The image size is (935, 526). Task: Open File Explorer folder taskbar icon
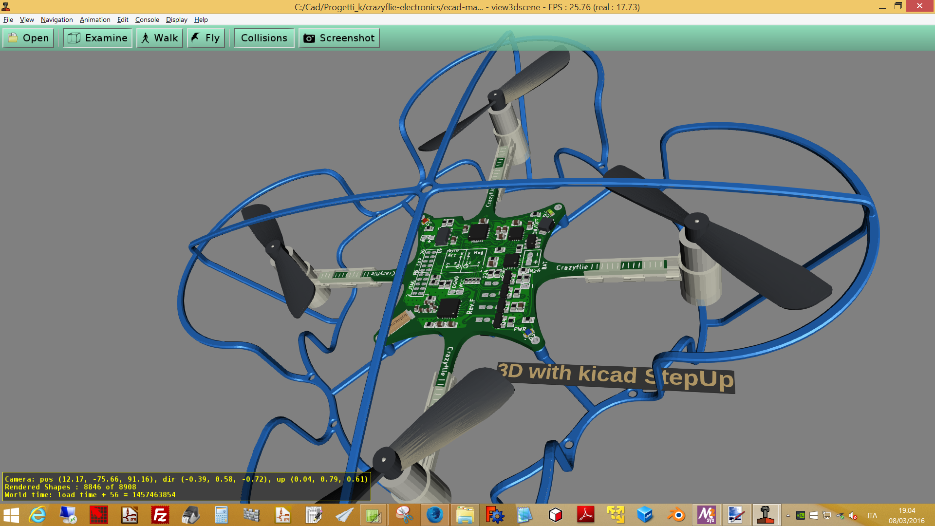click(x=465, y=515)
